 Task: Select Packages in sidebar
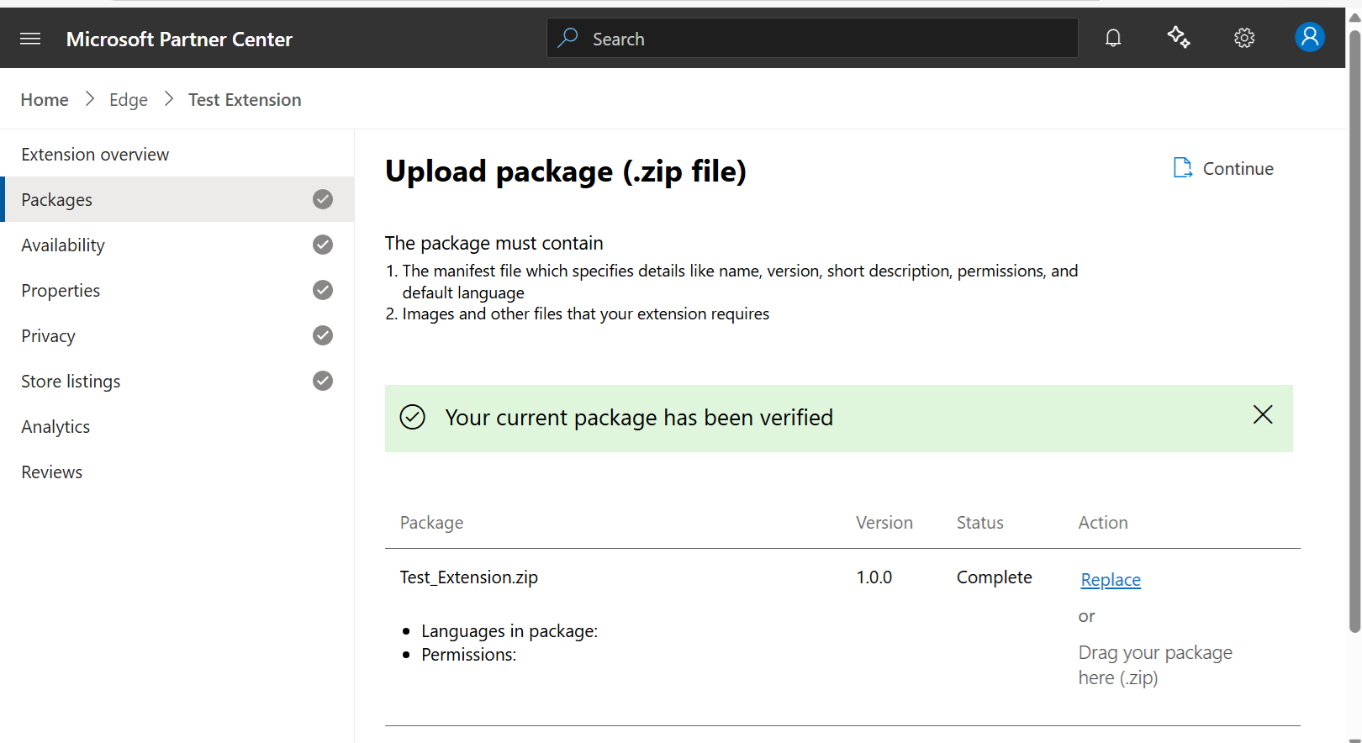pyautogui.click(x=177, y=199)
